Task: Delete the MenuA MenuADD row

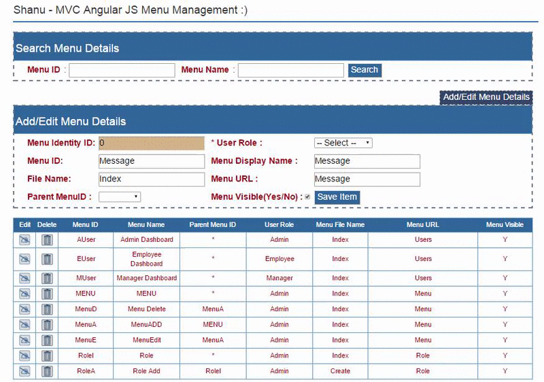Action: [47, 324]
